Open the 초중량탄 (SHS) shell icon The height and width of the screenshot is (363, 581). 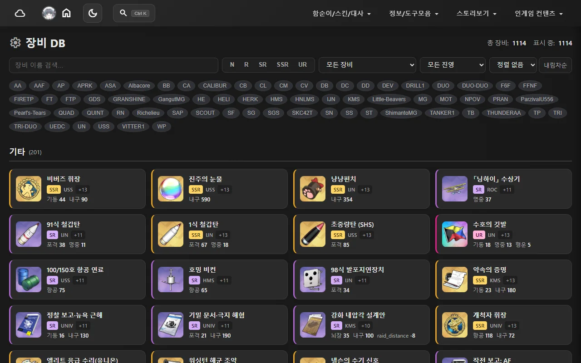tap(313, 234)
